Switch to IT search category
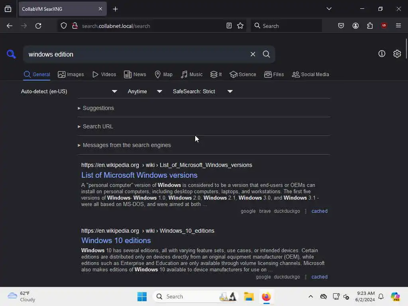This screenshot has width=408, height=306. [216, 75]
